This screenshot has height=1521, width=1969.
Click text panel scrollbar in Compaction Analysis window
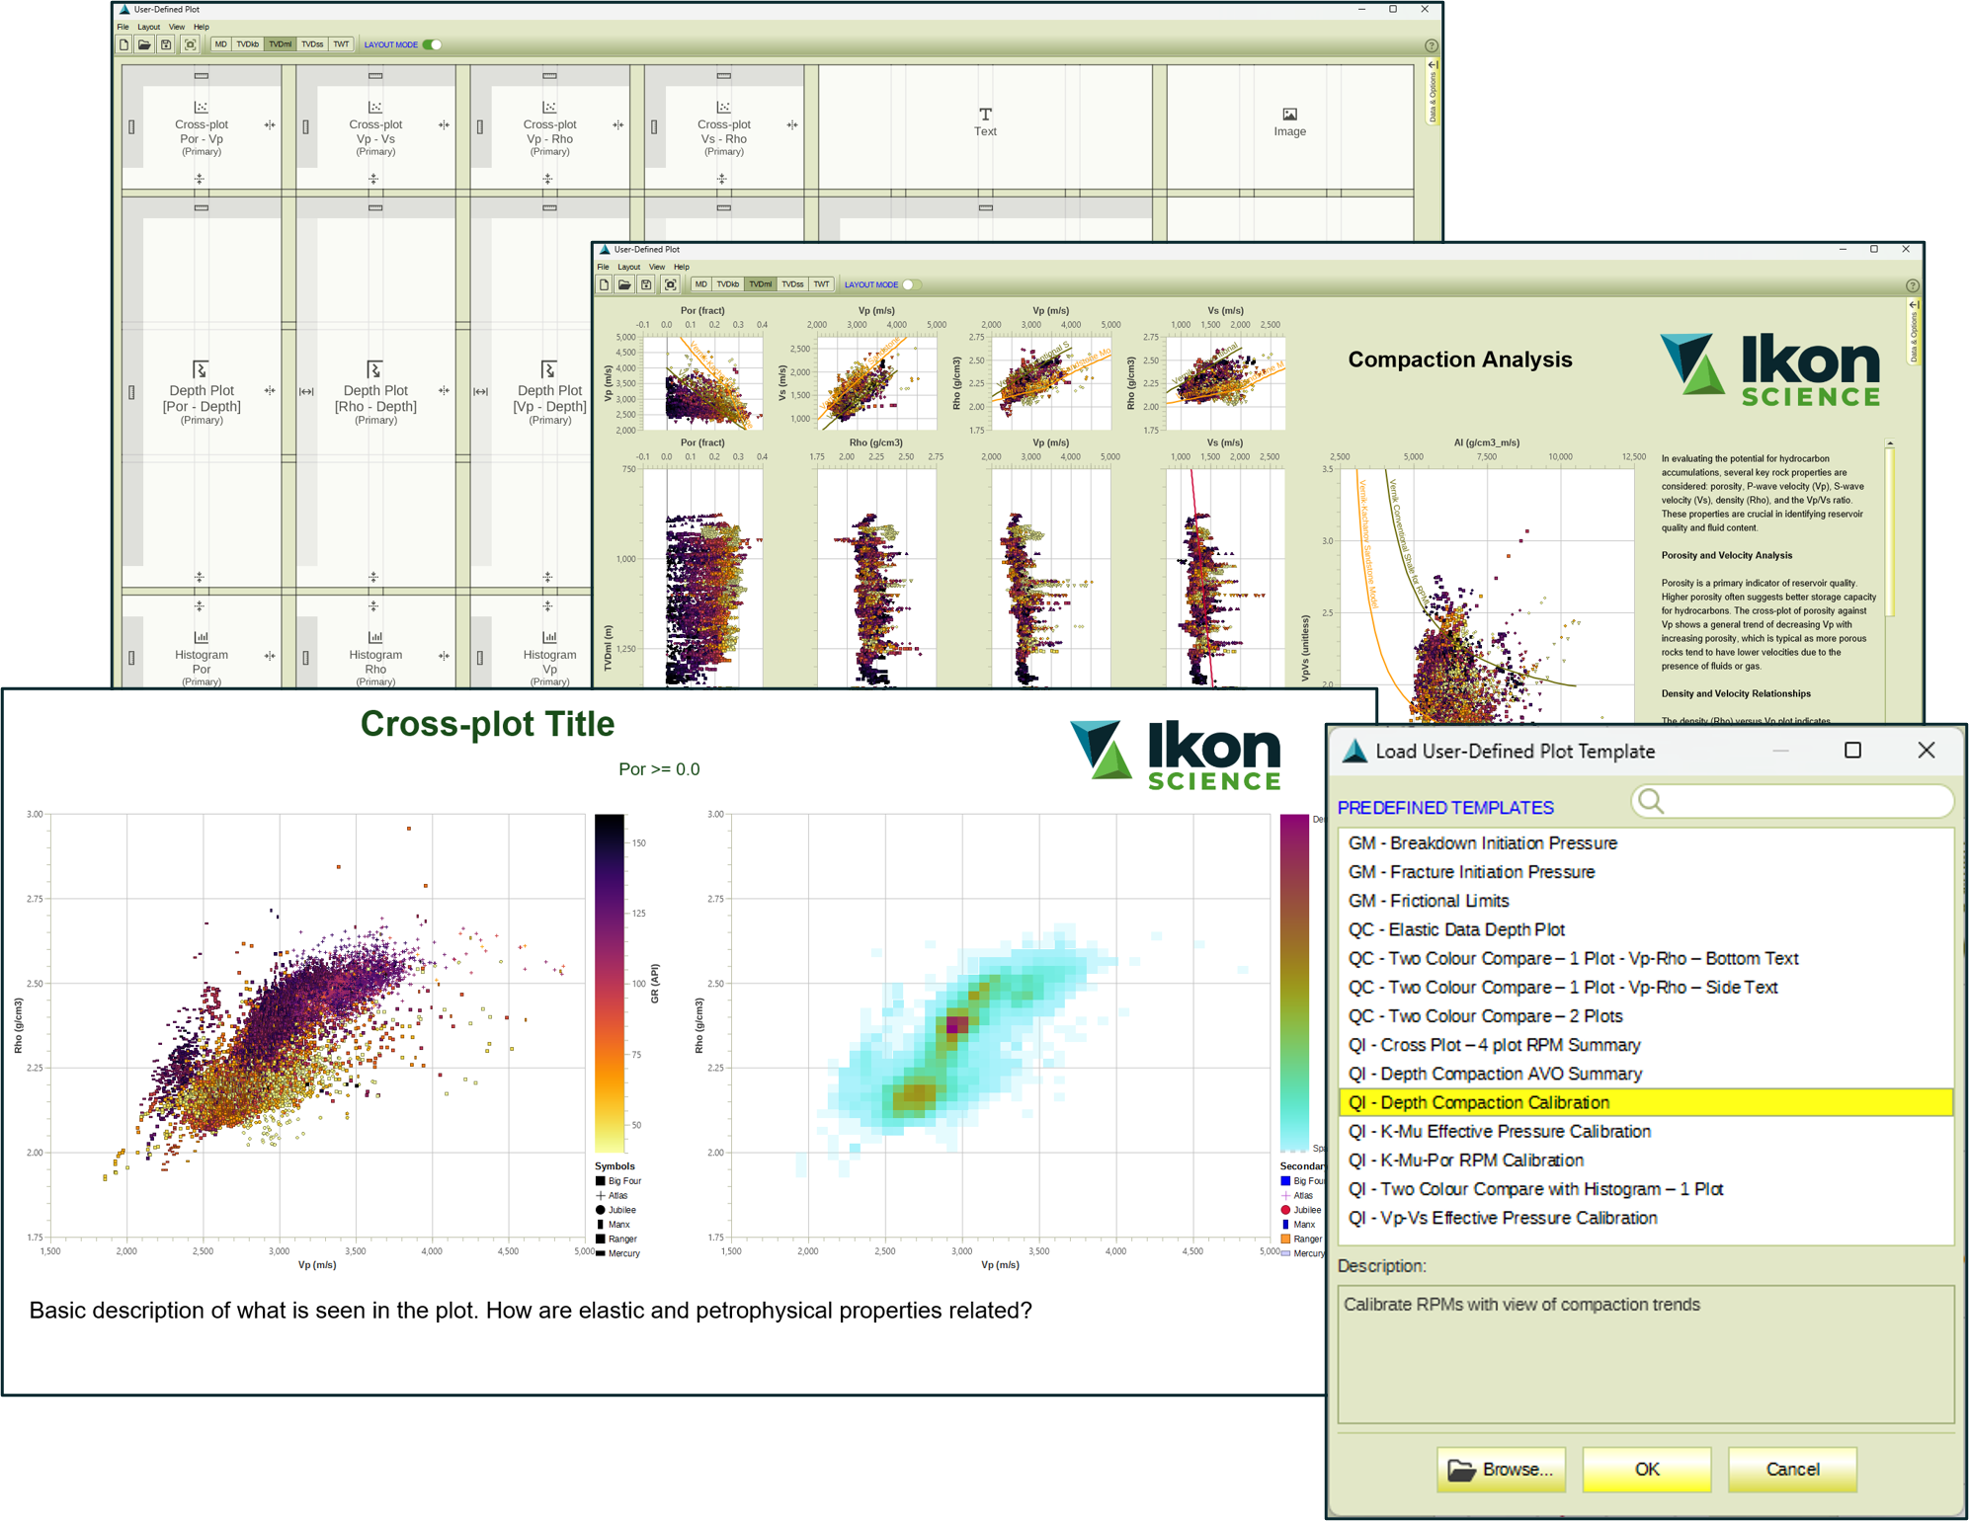(1890, 533)
